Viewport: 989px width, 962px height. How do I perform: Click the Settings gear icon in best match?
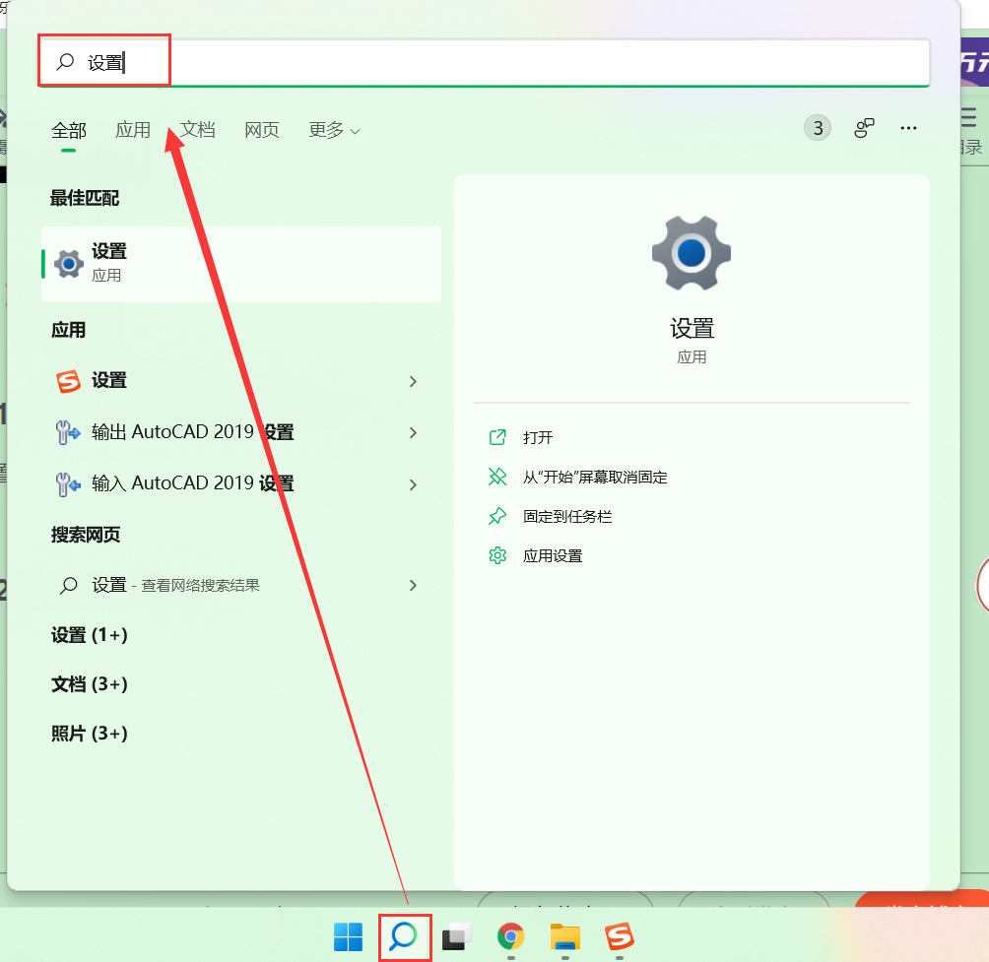pos(69,264)
